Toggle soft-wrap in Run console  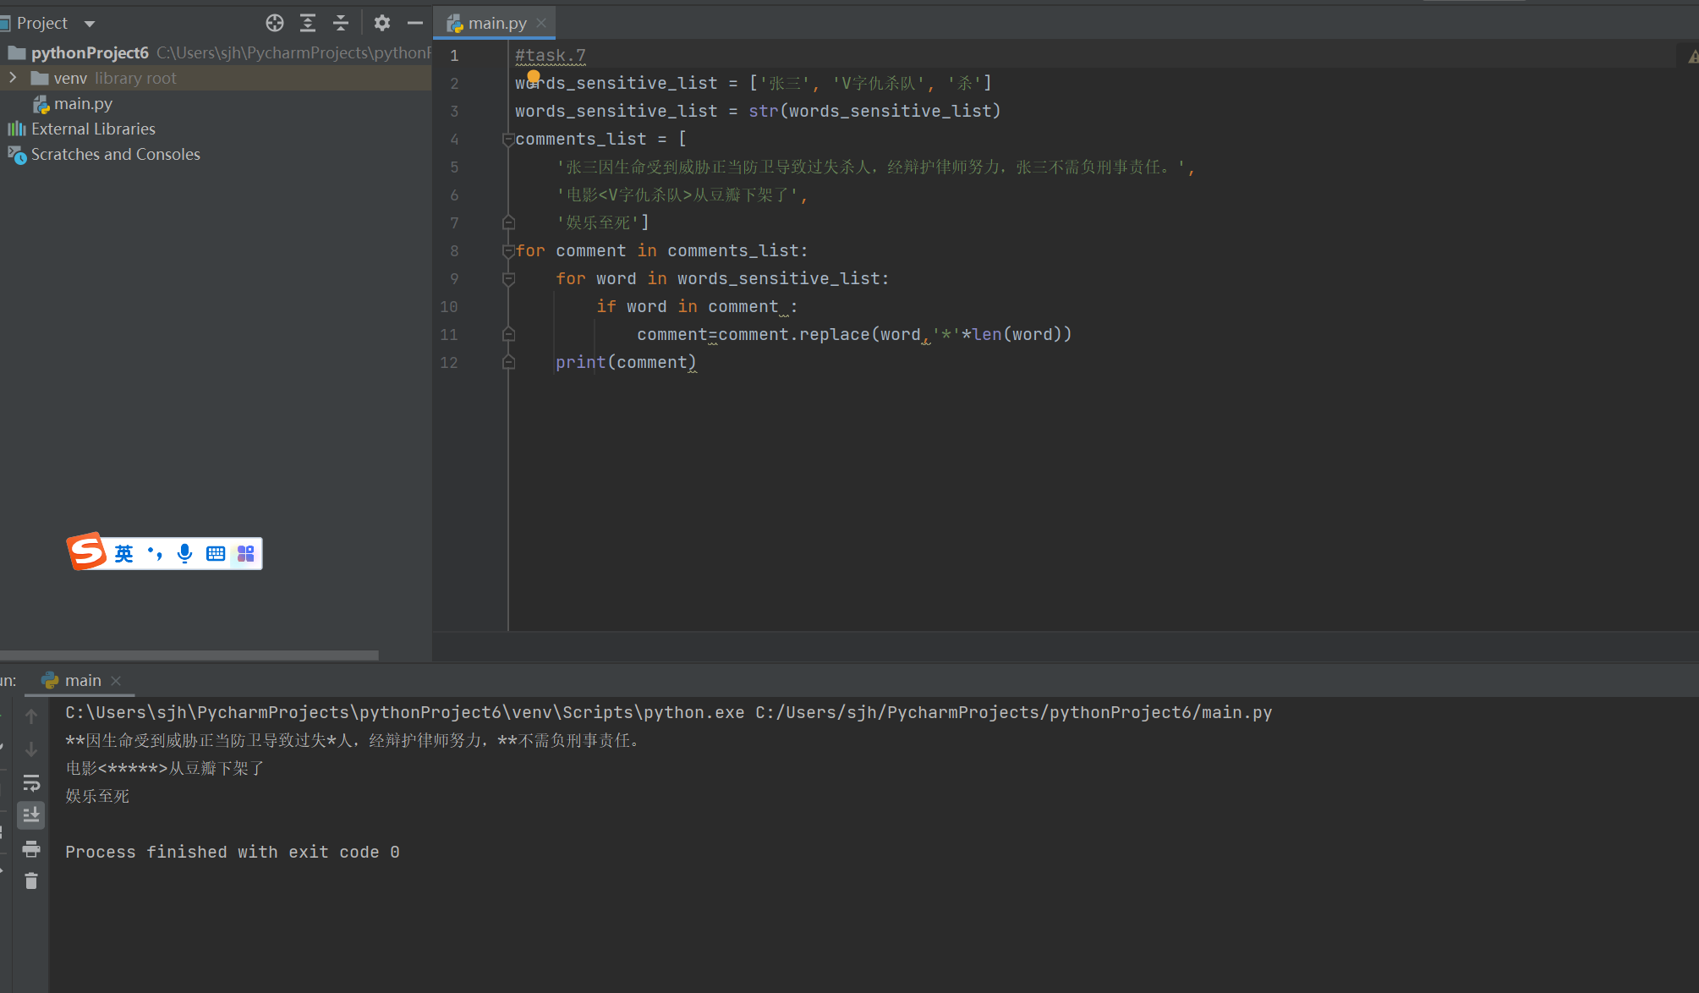pos(31,782)
